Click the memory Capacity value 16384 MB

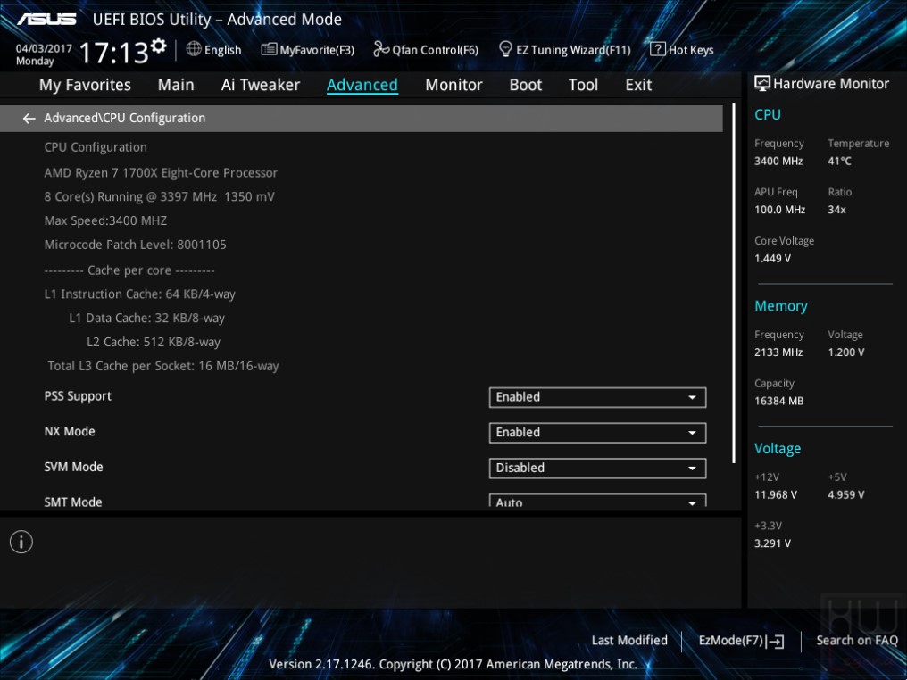pyautogui.click(x=778, y=402)
